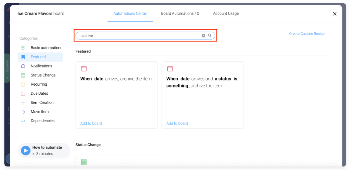Choose the Status Change category
Image resolution: width=349 pixels, height=170 pixels.
click(x=43, y=75)
